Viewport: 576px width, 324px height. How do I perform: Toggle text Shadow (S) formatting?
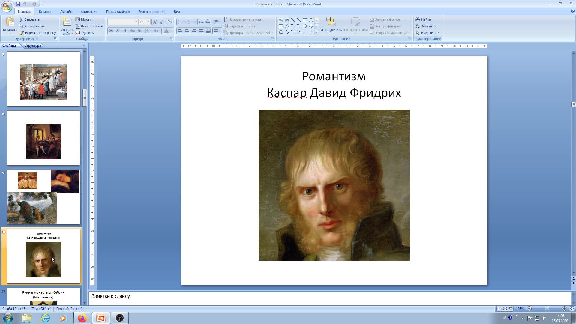(139, 31)
